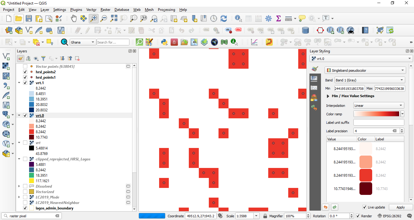Open the color ramp dropdown arrow

coord(402,114)
